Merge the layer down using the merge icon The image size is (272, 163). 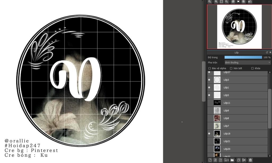[244, 160]
